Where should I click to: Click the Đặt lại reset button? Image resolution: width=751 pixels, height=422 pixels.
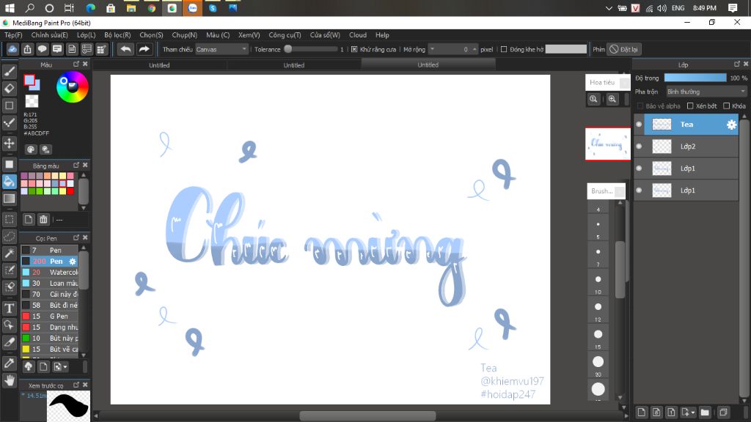tap(624, 49)
